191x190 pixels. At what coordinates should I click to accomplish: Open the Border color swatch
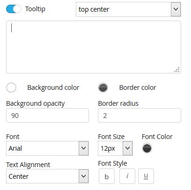tap(103, 88)
